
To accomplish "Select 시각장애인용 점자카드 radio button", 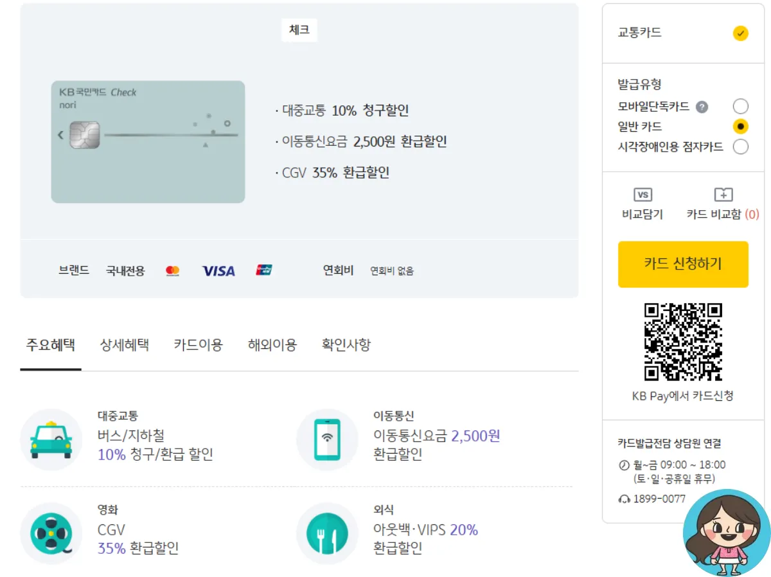I will (x=740, y=147).
